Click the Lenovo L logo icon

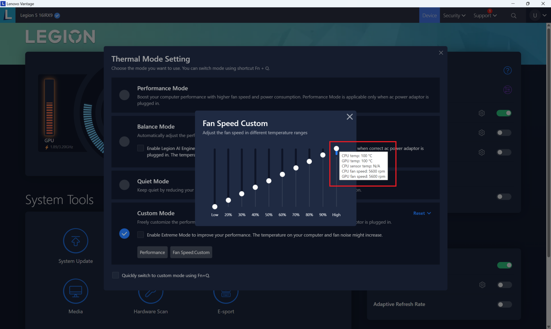click(x=8, y=15)
